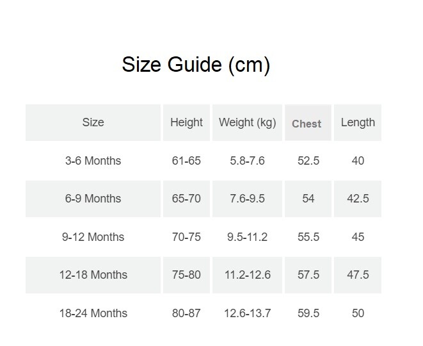Select the Size column header
This screenshot has height=346, width=423.
coord(93,122)
